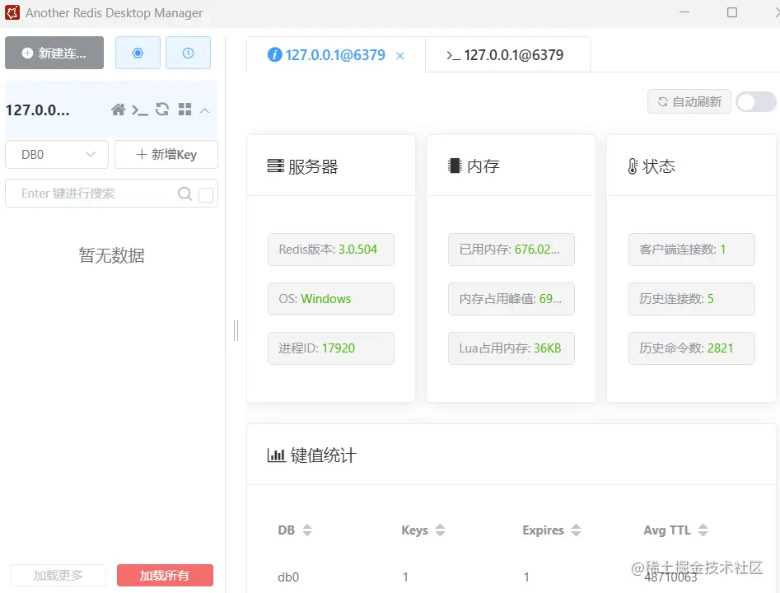Click the New Connection (新建连...) button

coord(54,53)
